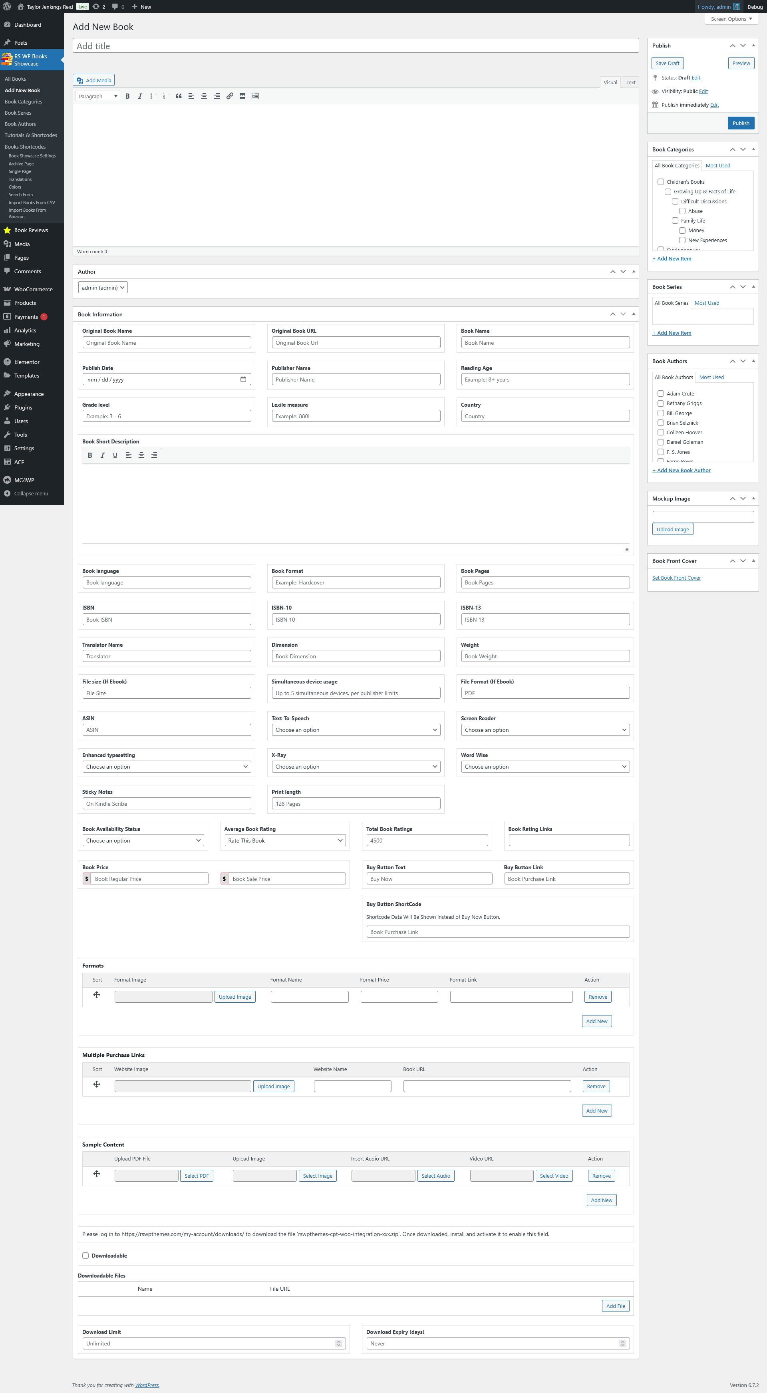Click the Italic formatting icon
Screen dimensions: 767x1393
[x=139, y=99]
